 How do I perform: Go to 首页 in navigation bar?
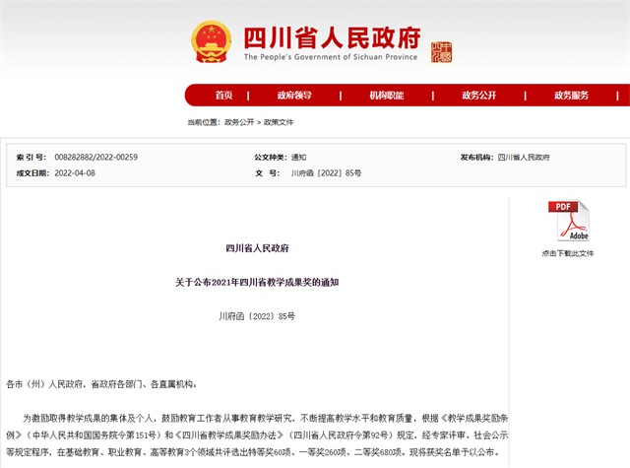pyautogui.click(x=223, y=96)
